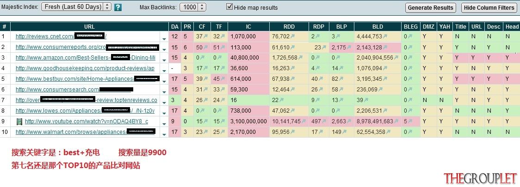520x187 pixels.
Task: Expand the dropdown arrow on the amazon.com row
Action: coord(164,60)
